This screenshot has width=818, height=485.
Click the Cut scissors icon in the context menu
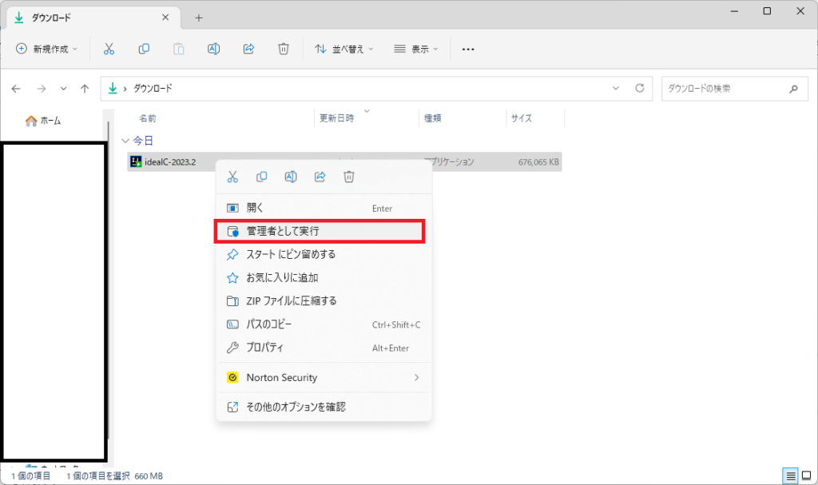[232, 177]
